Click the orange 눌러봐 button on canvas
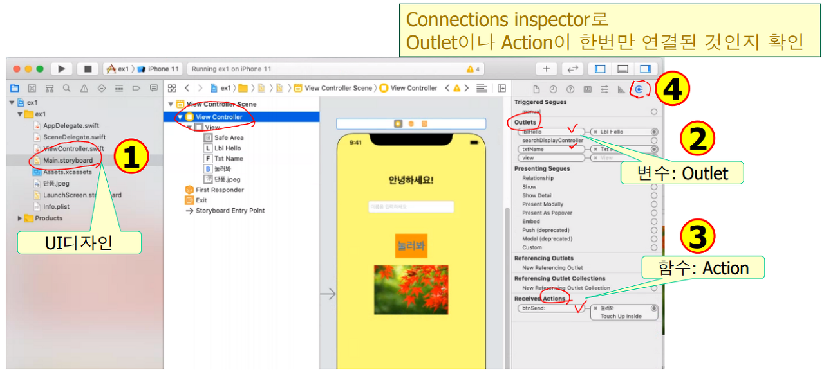 tap(411, 245)
